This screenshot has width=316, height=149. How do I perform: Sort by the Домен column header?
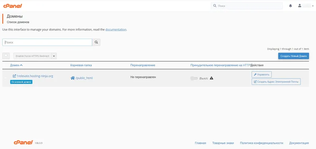coord(16,65)
